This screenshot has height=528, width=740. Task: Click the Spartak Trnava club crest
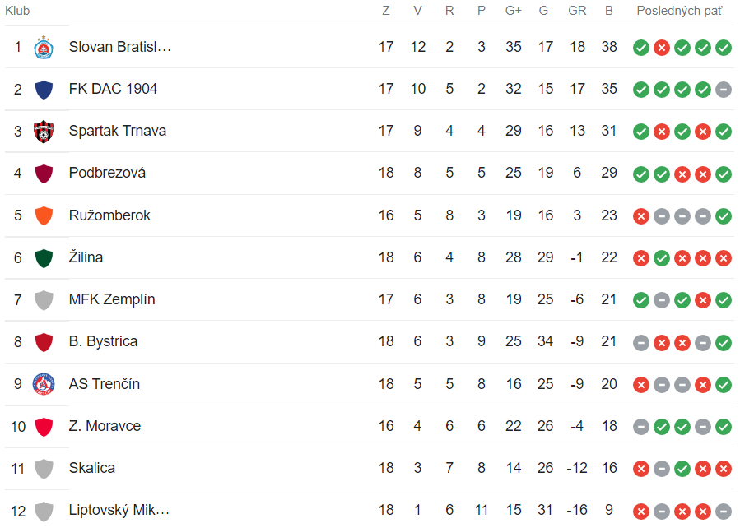coord(44,131)
